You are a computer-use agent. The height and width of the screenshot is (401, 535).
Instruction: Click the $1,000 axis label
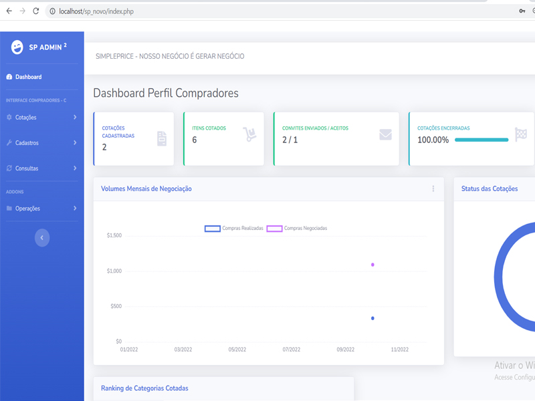click(x=114, y=271)
